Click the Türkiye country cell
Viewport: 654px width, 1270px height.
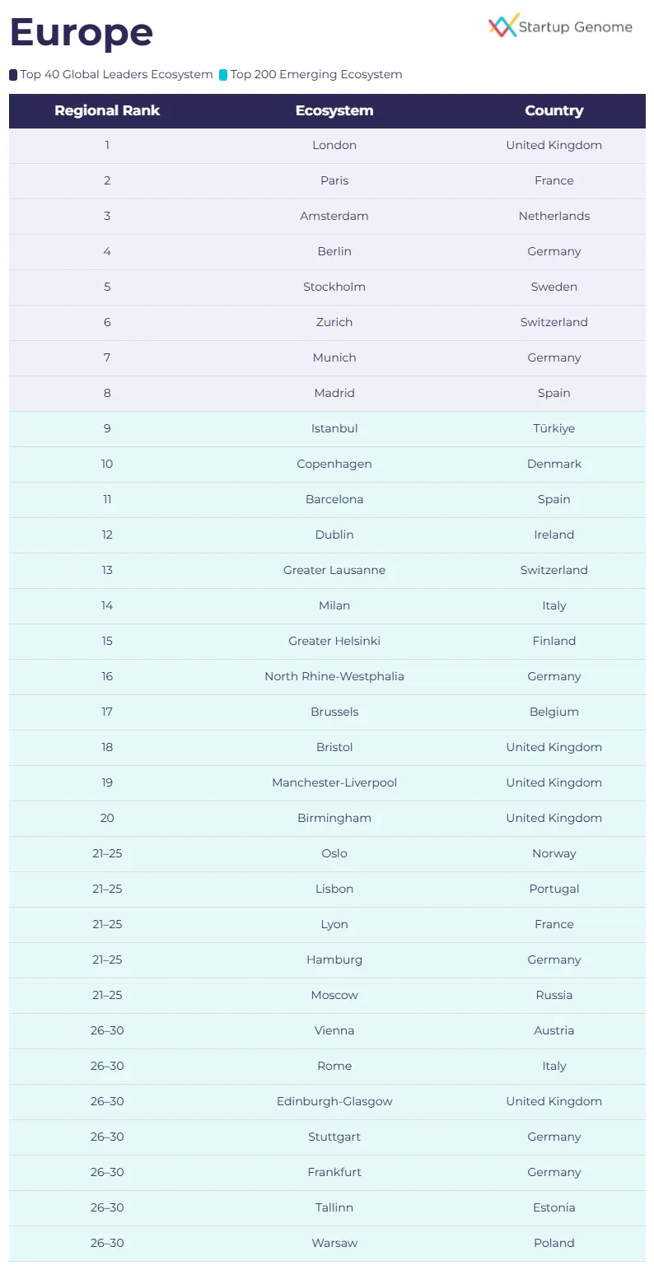[x=554, y=429]
